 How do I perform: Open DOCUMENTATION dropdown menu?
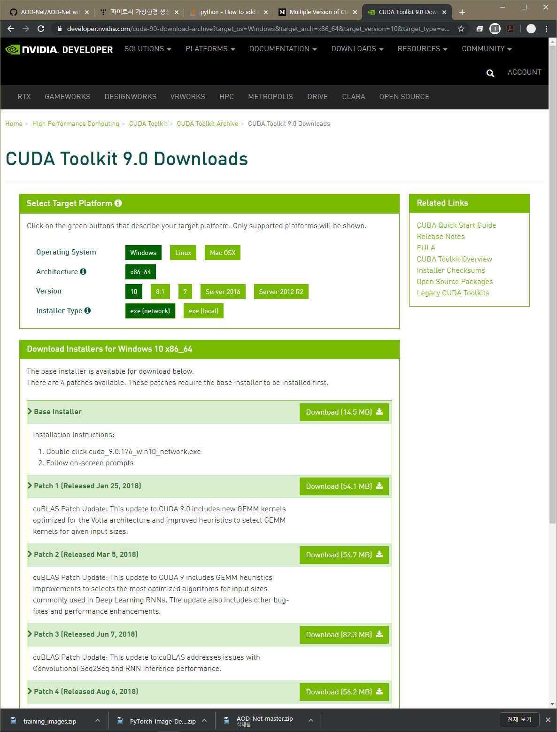point(283,49)
